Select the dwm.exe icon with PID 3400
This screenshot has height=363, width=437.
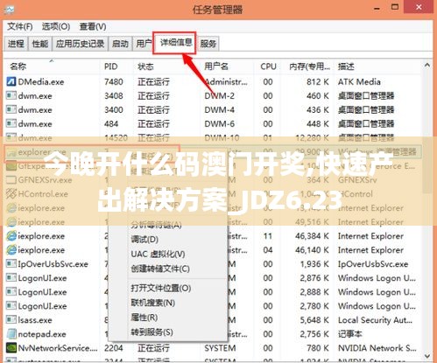[11, 109]
